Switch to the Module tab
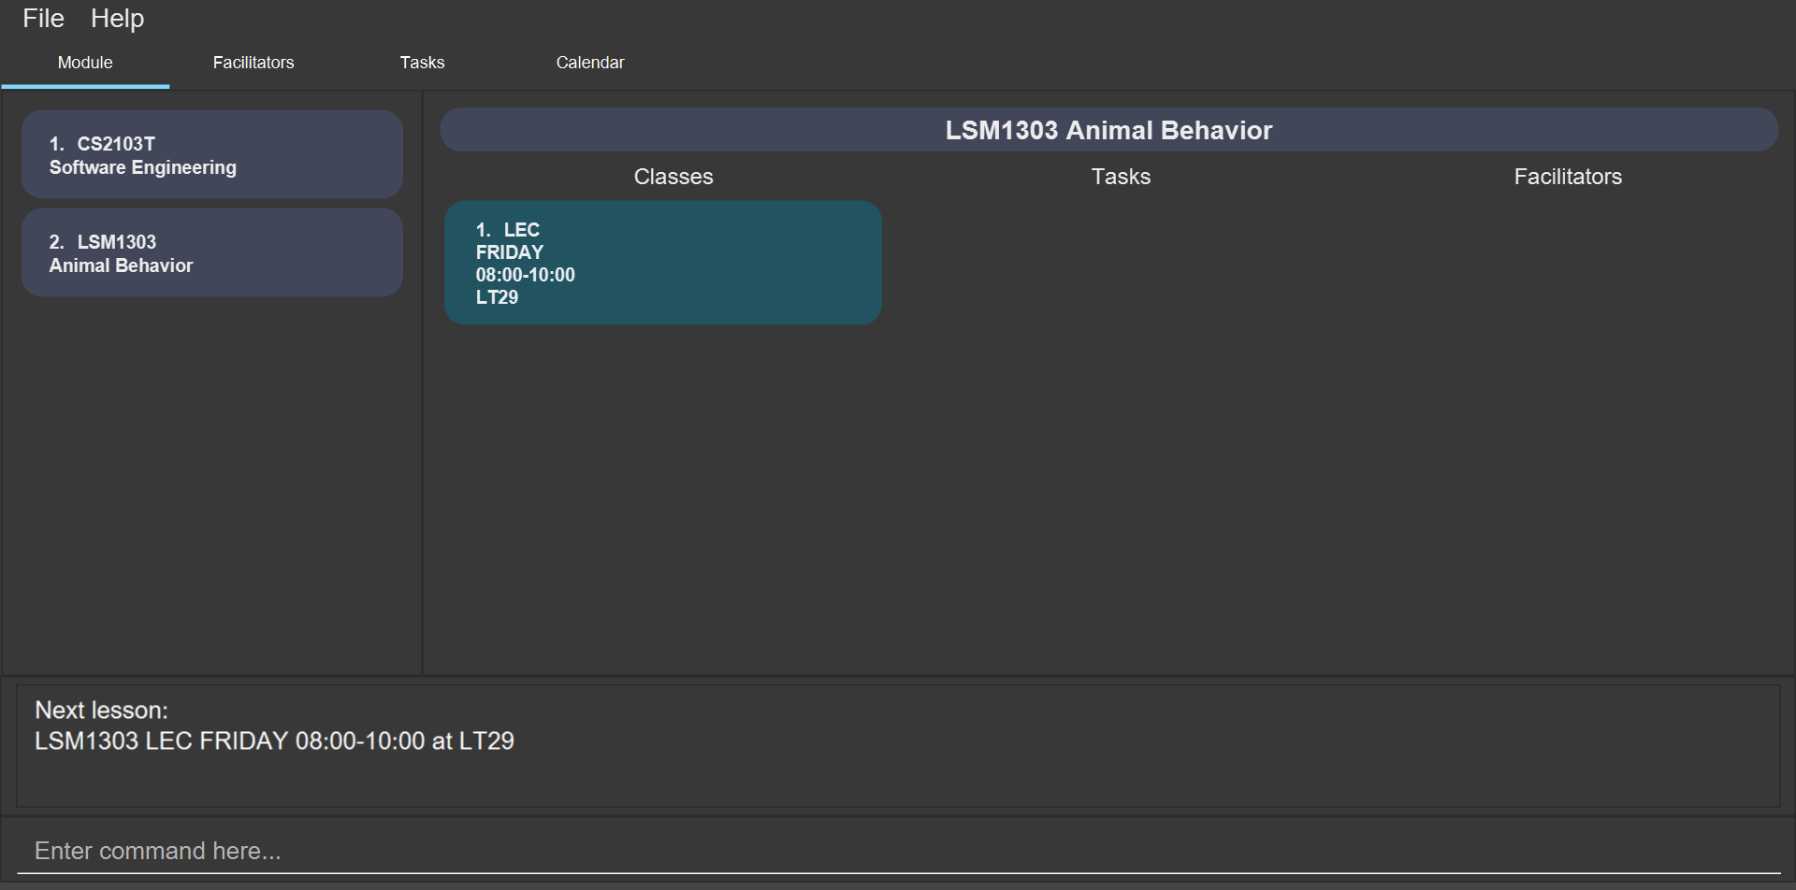This screenshot has width=1796, height=890. (85, 63)
